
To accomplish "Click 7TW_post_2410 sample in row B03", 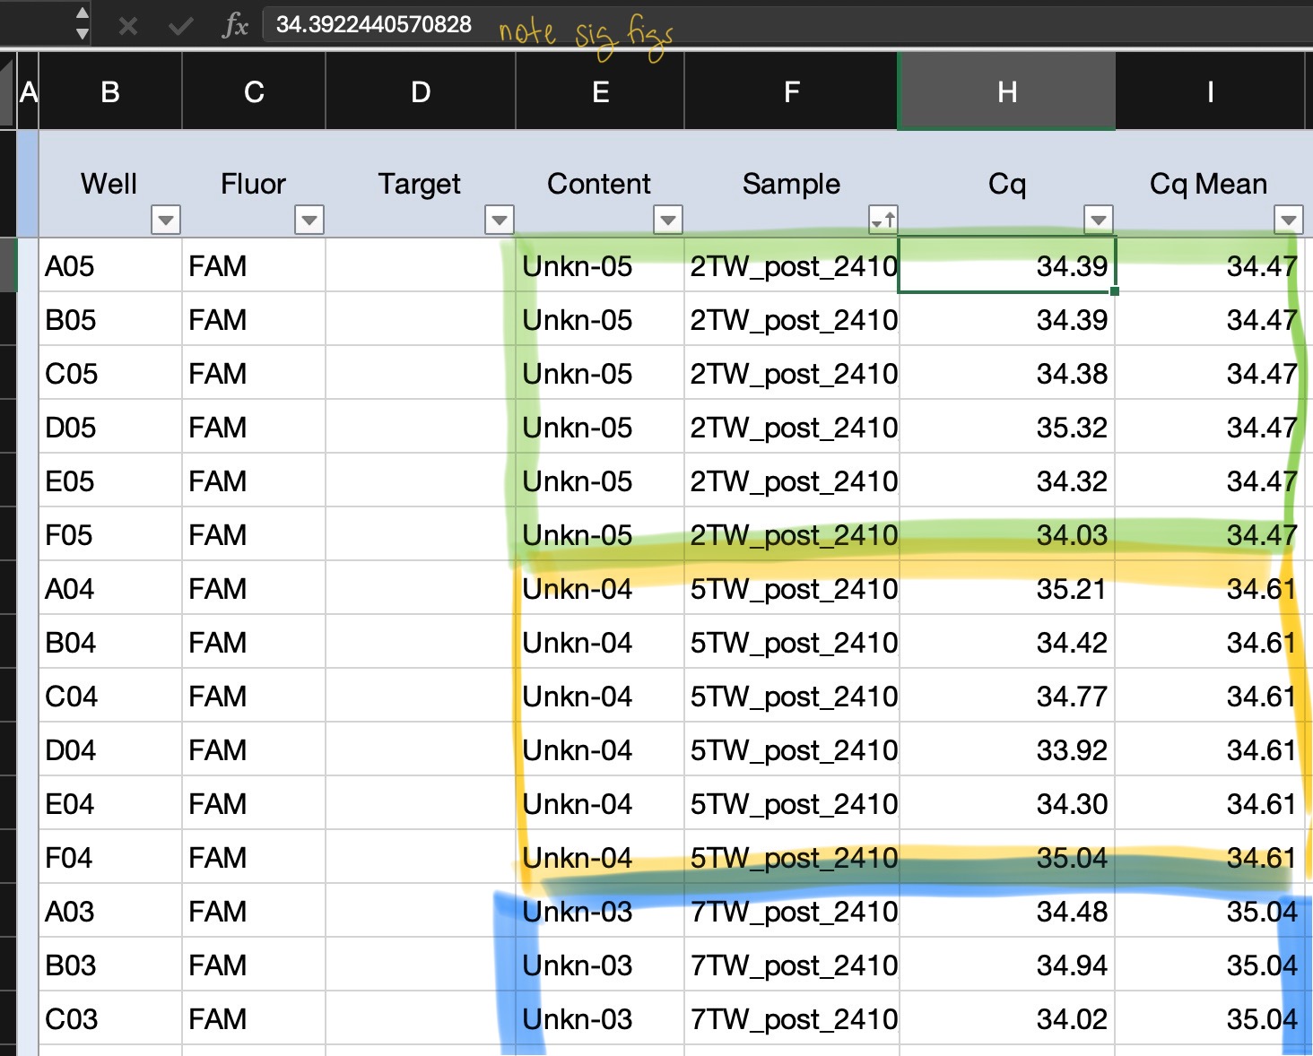I will [792, 965].
